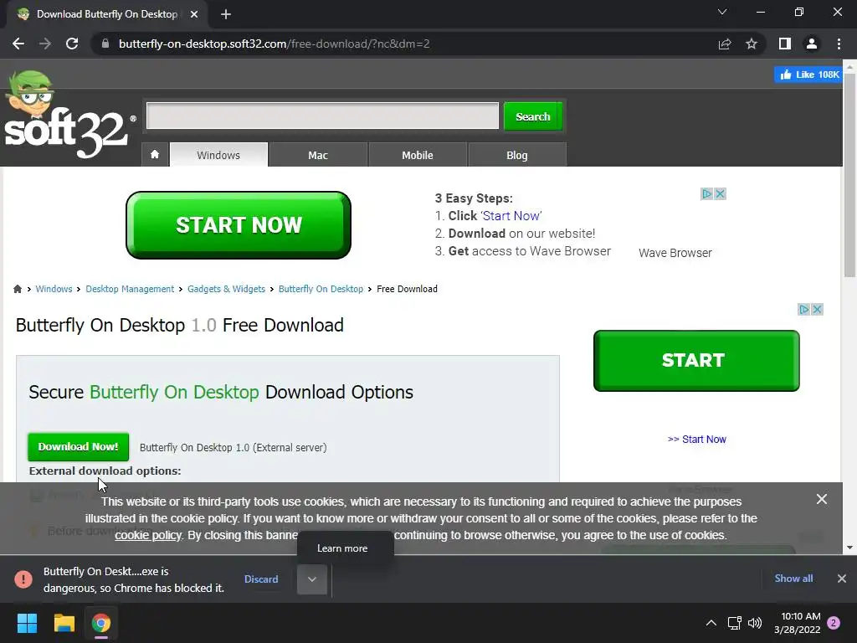
Task: Expand the download options arrow next to Discard
Action: click(312, 579)
